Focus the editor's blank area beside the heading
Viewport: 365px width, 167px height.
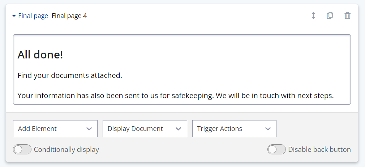(x=217, y=55)
